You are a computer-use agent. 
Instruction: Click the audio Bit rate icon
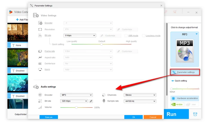click(40, 101)
